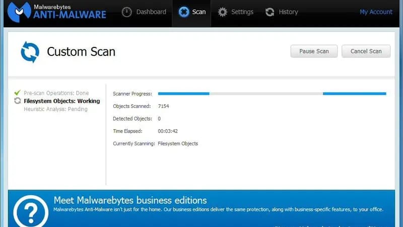Viewport: 403px width, 227px height.
Task: Click the Settings gear icon
Action: tap(223, 12)
